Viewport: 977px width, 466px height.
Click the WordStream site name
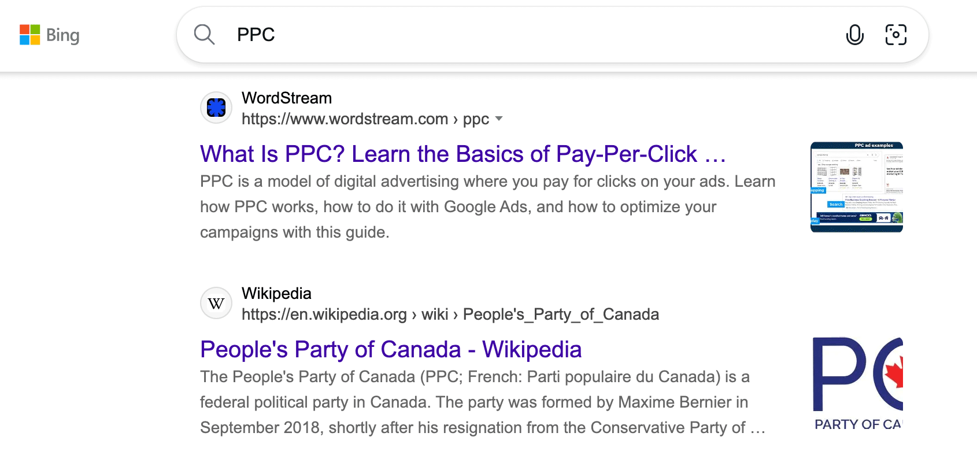[287, 98]
